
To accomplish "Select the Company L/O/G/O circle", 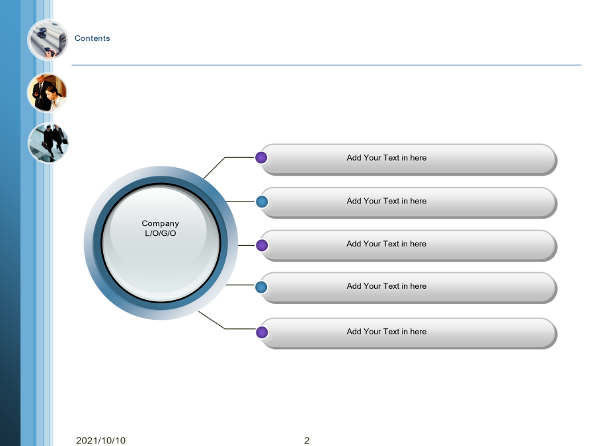I will coord(161,242).
